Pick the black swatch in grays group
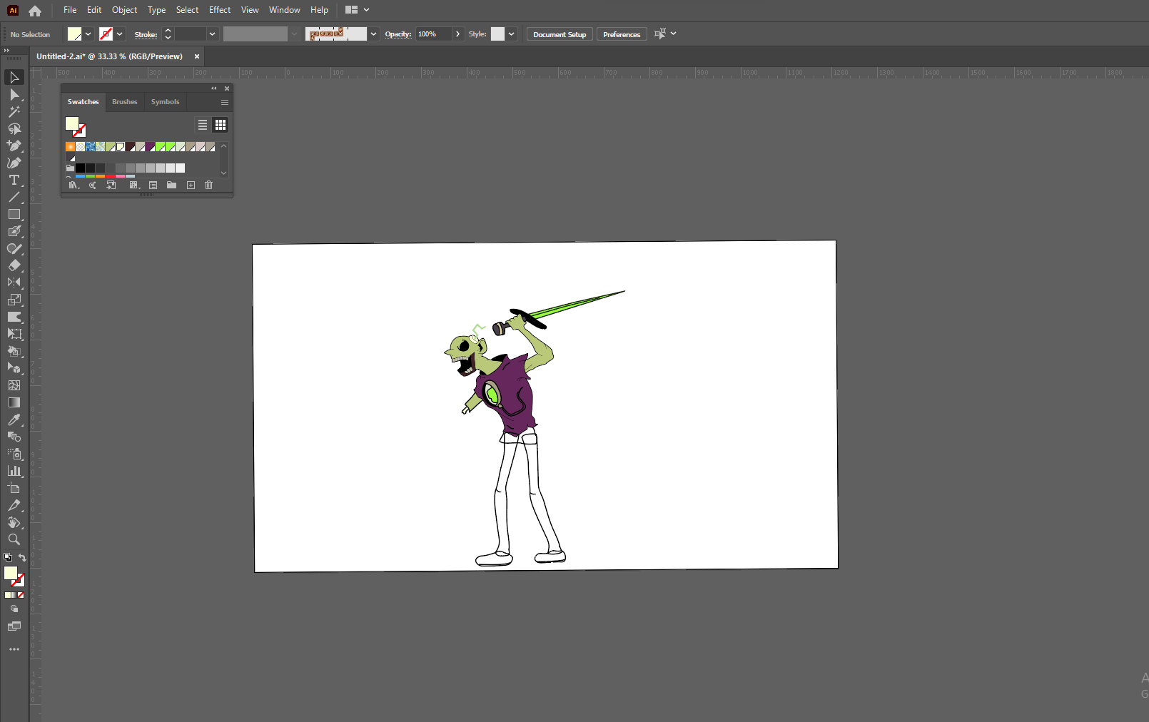The height and width of the screenshot is (722, 1149). point(80,168)
